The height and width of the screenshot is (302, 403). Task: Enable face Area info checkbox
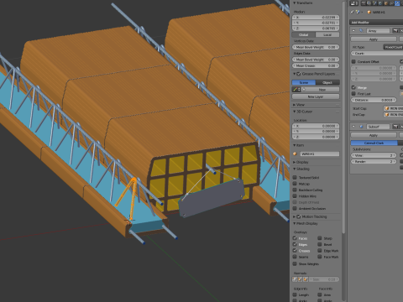[x=320, y=294]
